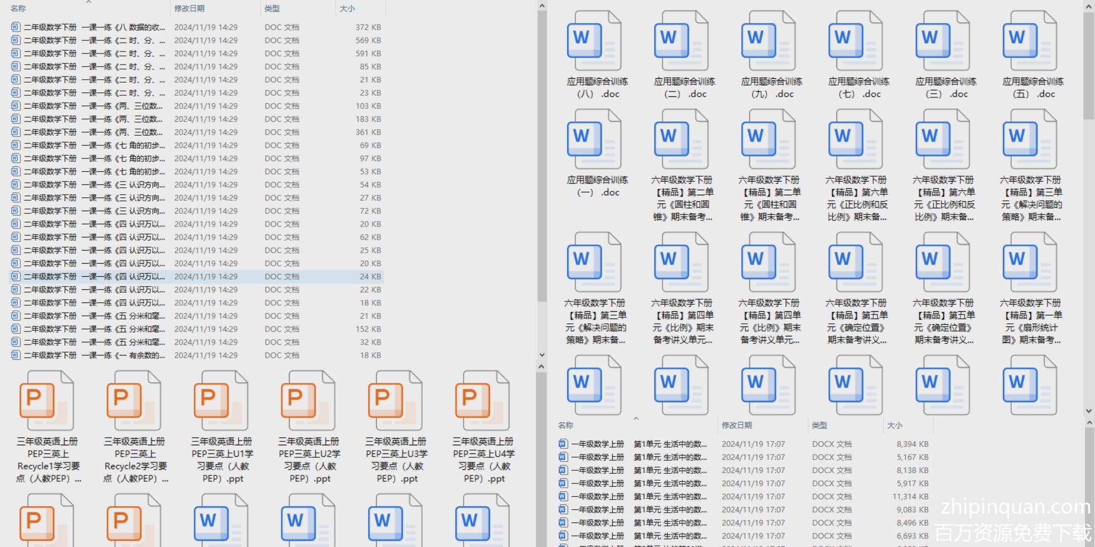Select the 应用题综合训练（一）.doc file icon
1095x547 pixels.
pos(594,139)
